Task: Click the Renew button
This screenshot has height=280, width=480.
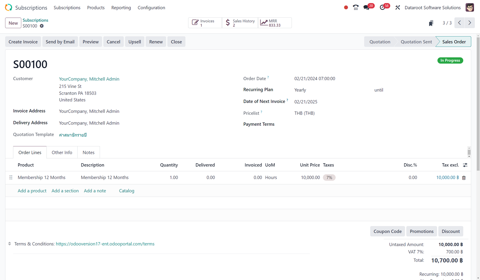Action: 156,42
